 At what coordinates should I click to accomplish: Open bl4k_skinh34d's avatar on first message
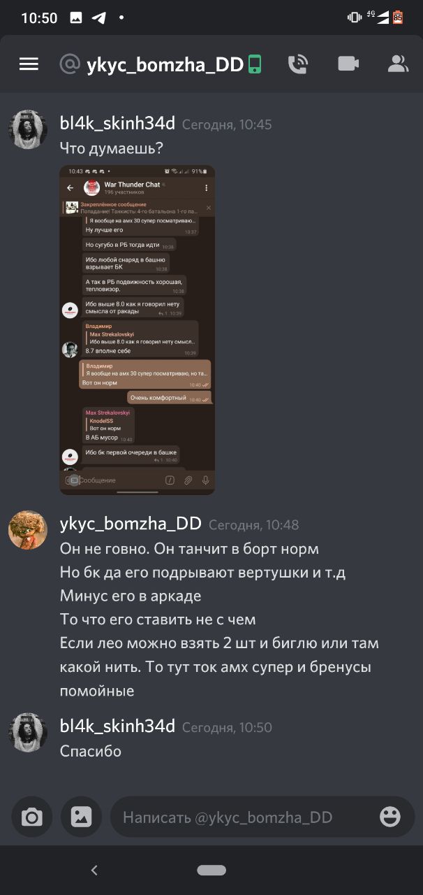pos(28,129)
